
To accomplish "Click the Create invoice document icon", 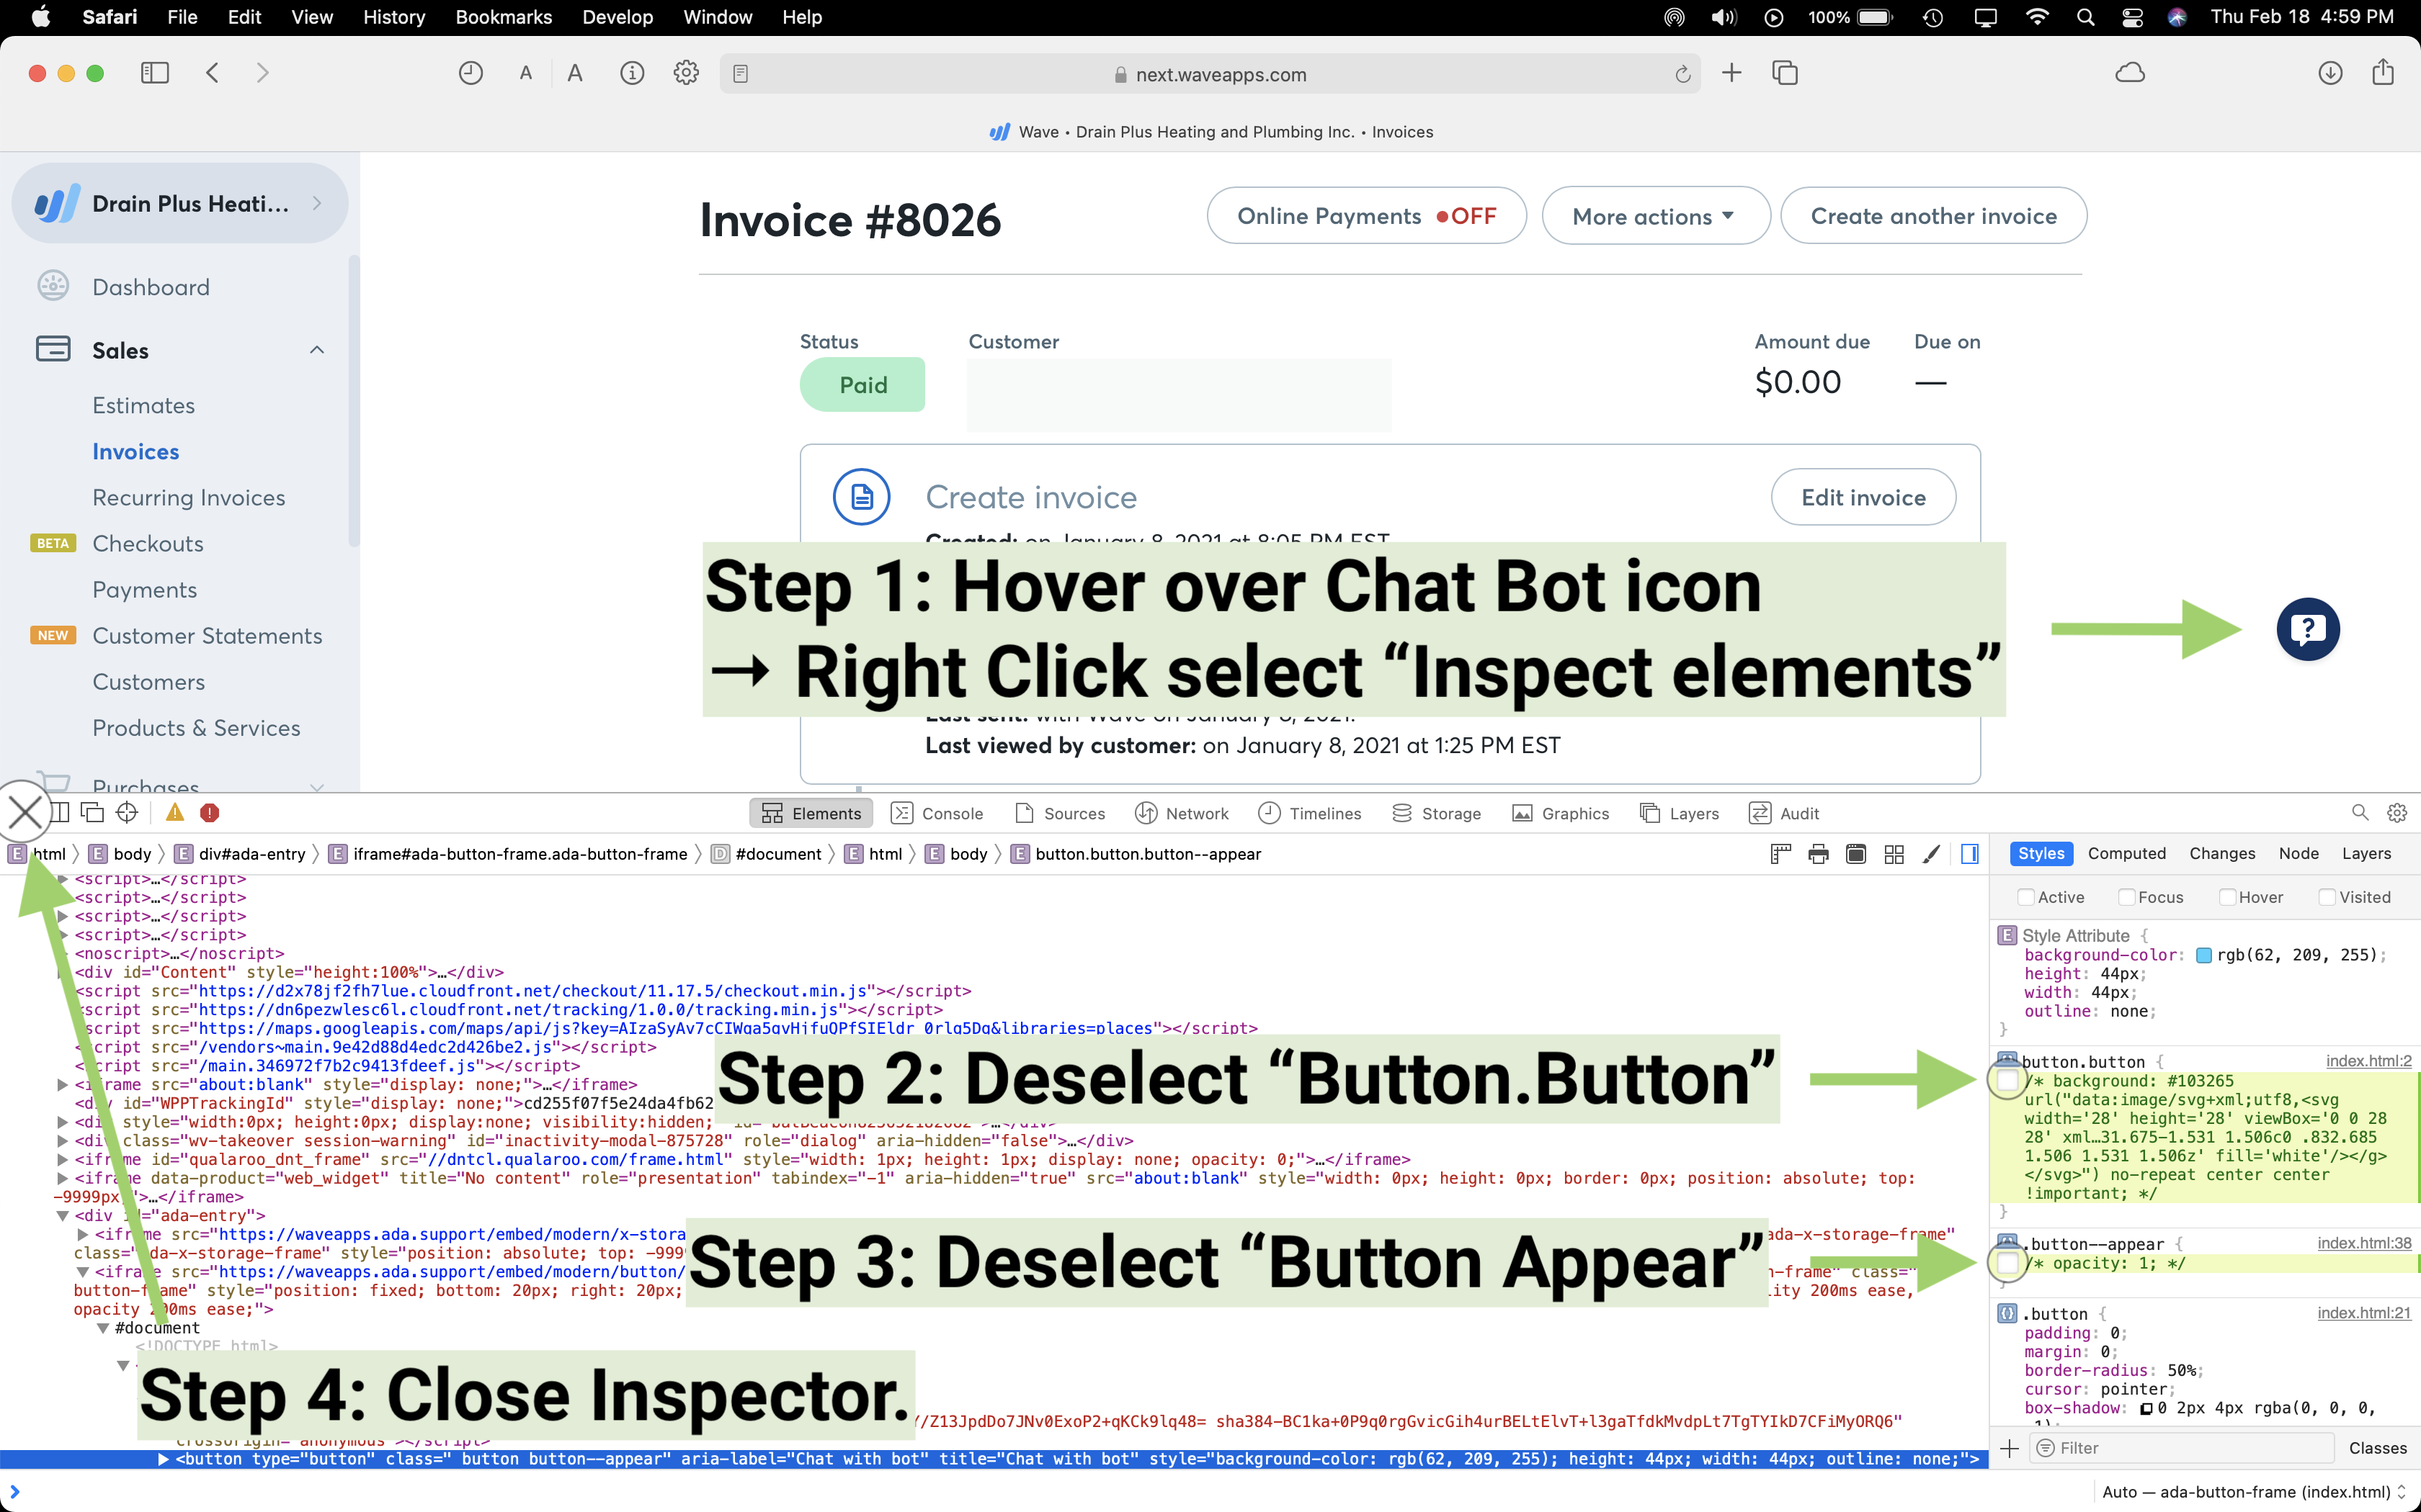I will coord(861,496).
